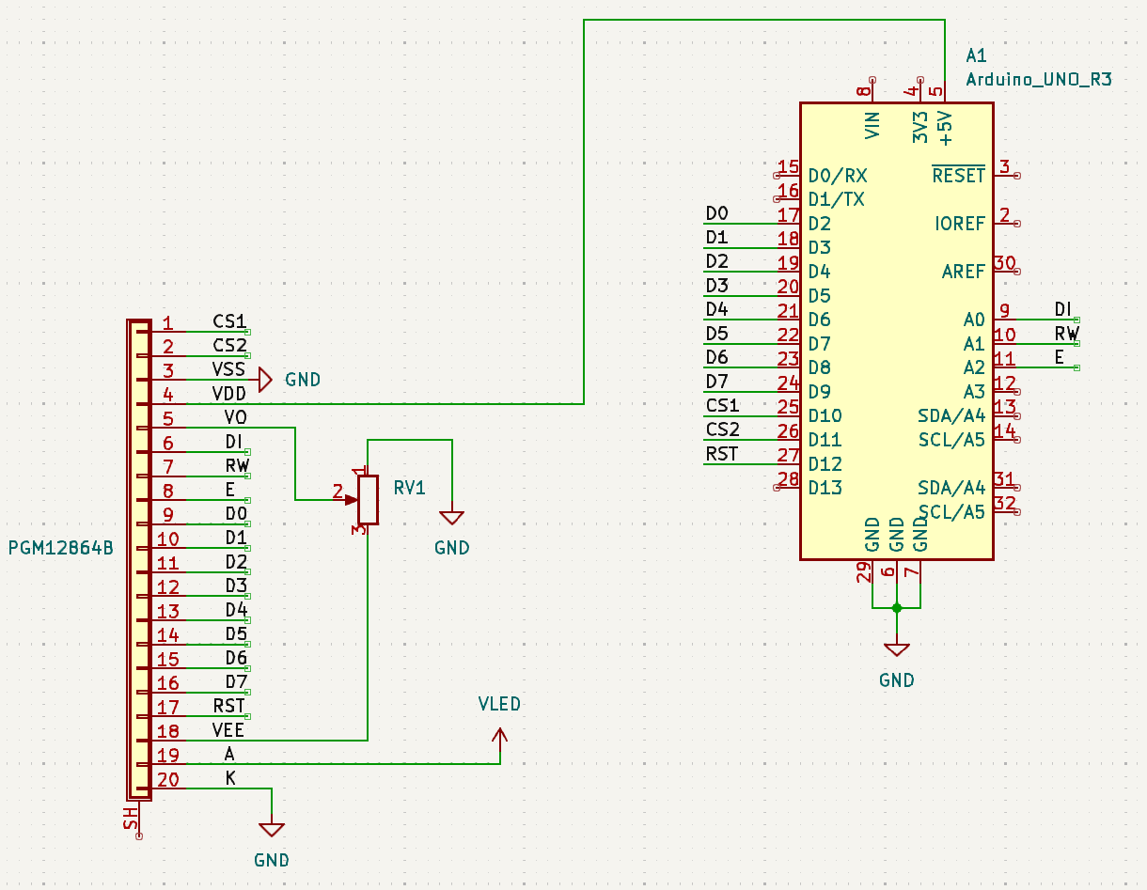Click the DI net label next to A0
1147x890 pixels.
(x=1063, y=310)
